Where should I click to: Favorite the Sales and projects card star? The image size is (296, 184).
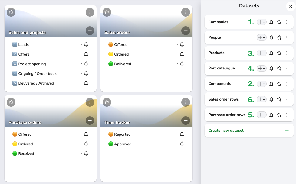[11, 12]
